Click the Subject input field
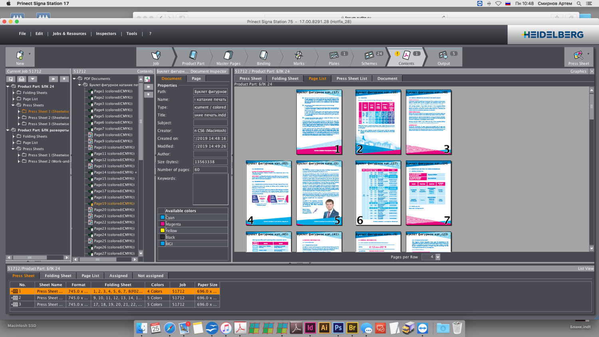Screen dimensions: 599x337 (x=210, y=123)
